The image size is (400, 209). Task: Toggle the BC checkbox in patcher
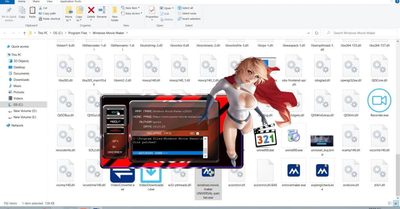198,133
